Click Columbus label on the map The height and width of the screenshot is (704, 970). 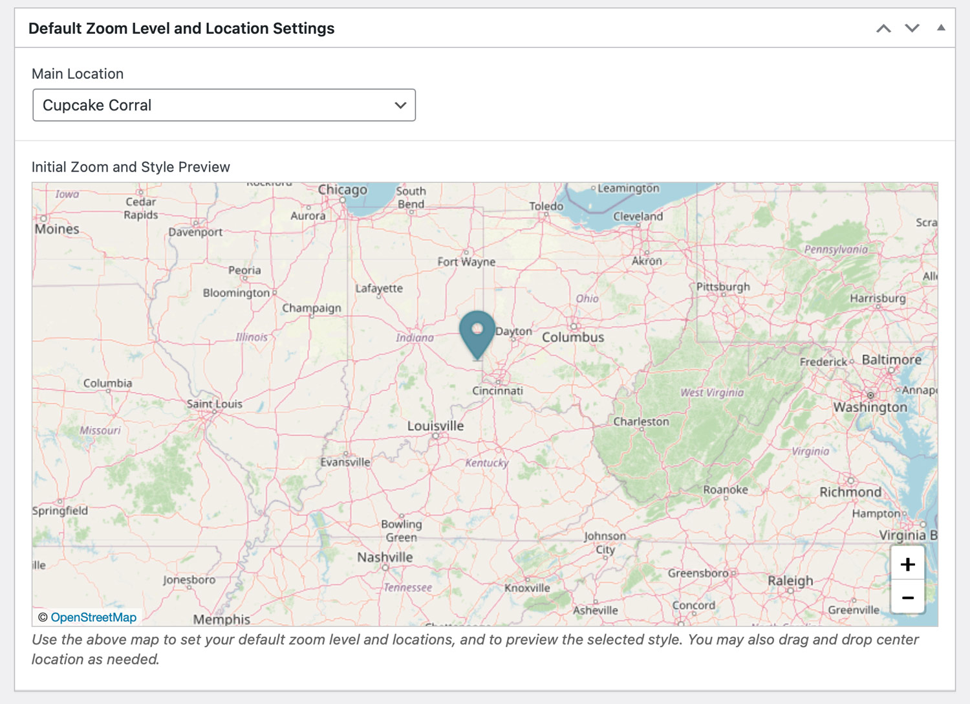[573, 337]
